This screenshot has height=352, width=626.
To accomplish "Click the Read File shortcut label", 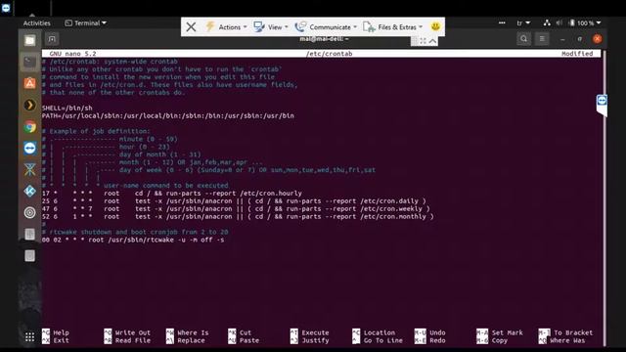I will tap(133, 340).
